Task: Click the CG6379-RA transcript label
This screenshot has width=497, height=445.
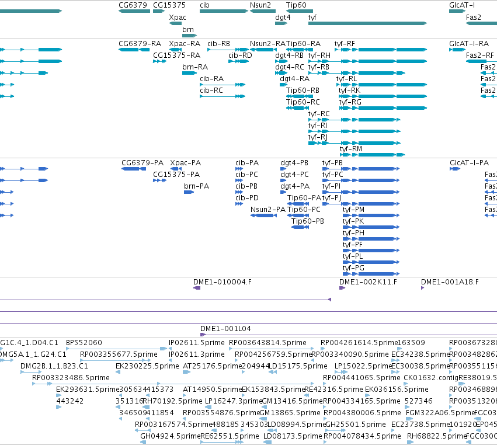Action: pos(140,44)
